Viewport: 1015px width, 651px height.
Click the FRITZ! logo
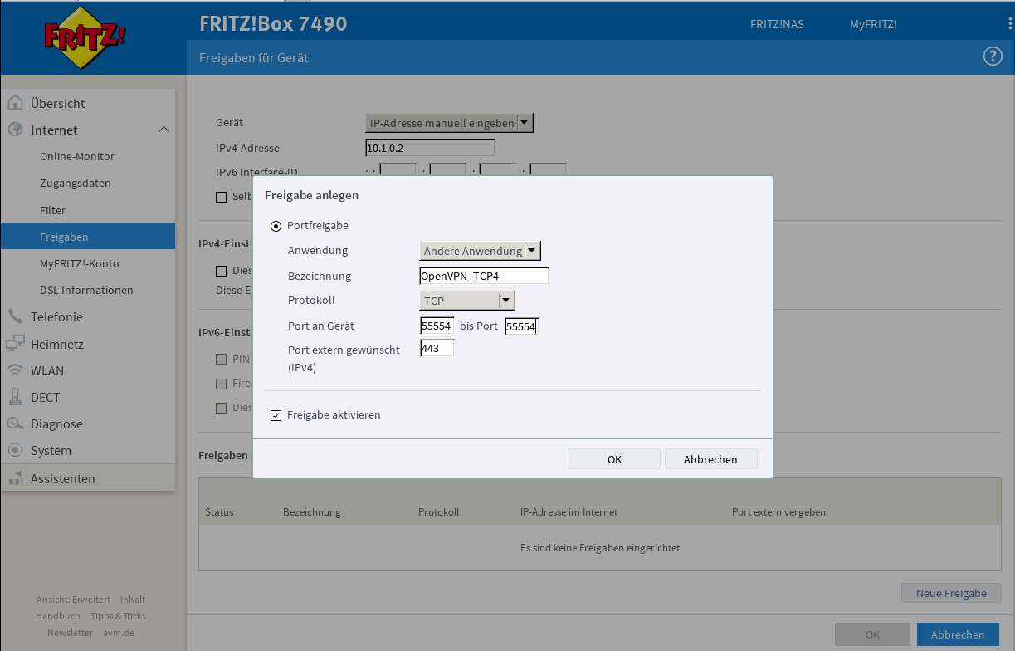coord(85,37)
